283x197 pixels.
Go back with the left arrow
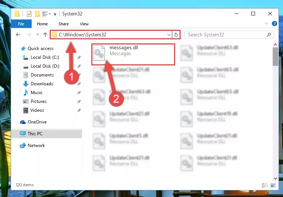coord(18,35)
